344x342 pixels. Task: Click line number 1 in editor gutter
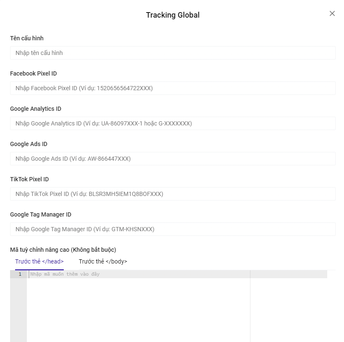tap(20, 274)
